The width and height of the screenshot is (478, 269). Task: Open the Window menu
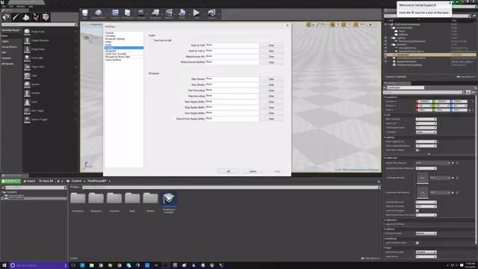click(x=21, y=7)
